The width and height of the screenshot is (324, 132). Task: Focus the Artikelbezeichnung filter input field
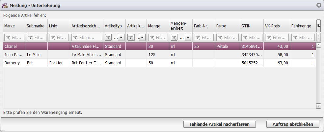87,38
